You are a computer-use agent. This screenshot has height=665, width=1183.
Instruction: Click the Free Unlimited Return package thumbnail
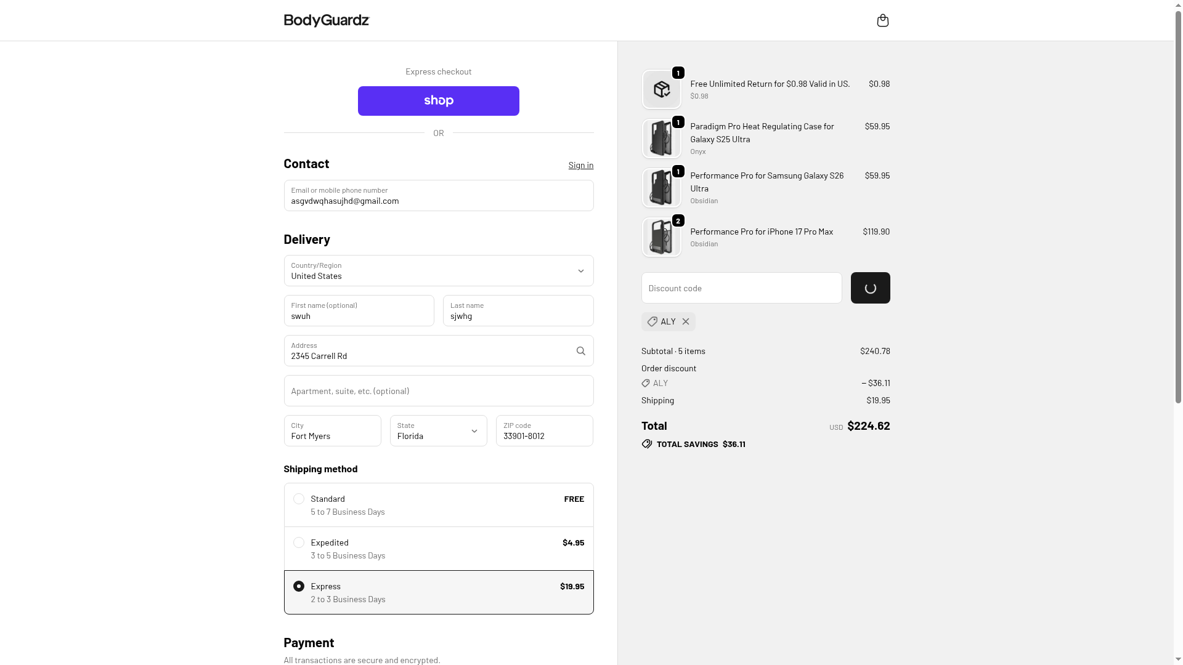point(661,90)
